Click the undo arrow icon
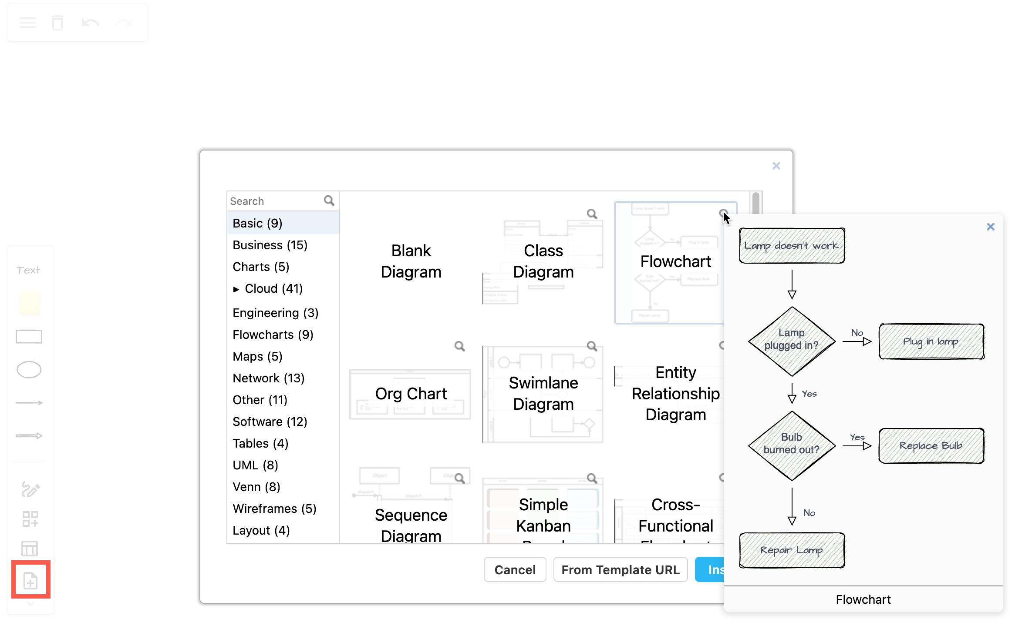1032x629 pixels. click(91, 23)
